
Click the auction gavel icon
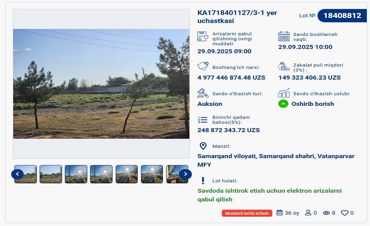202,93
